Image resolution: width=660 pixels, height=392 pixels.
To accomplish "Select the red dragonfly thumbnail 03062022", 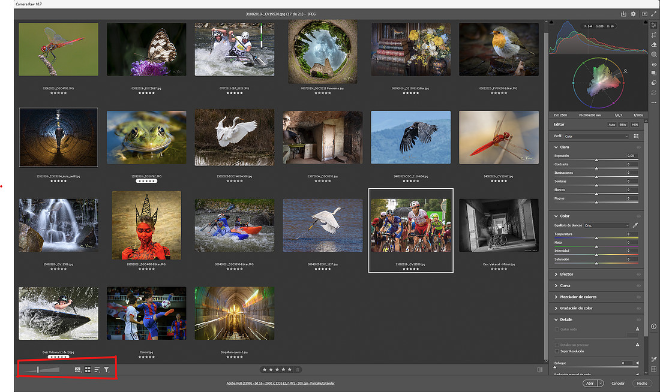I will [59, 49].
